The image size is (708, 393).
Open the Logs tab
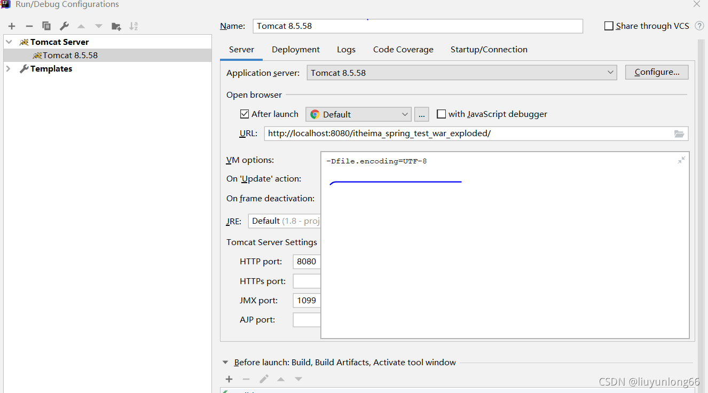(346, 49)
